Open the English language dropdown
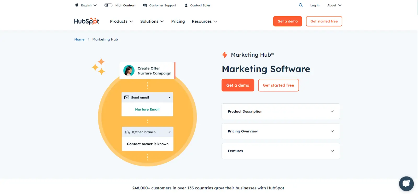 pyautogui.click(x=89, y=5)
